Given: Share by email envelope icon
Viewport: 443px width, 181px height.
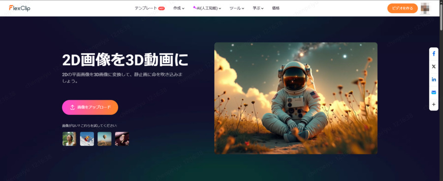Looking at the screenshot, I should pyautogui.click(x=434, y=92).
